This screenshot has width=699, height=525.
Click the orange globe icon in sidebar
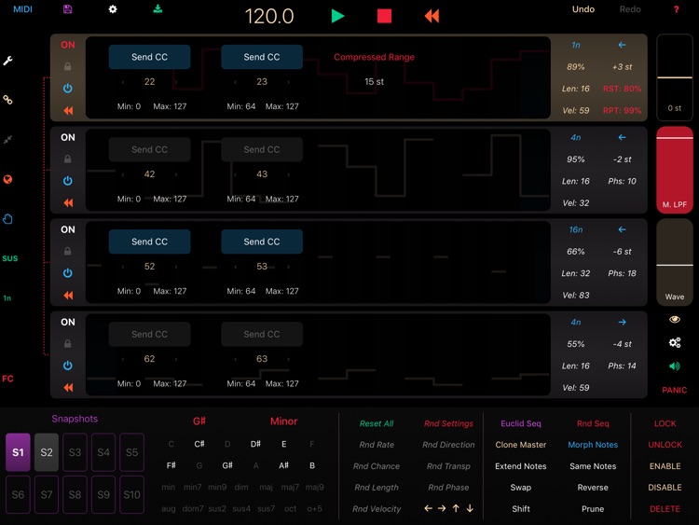pos(7,179)
